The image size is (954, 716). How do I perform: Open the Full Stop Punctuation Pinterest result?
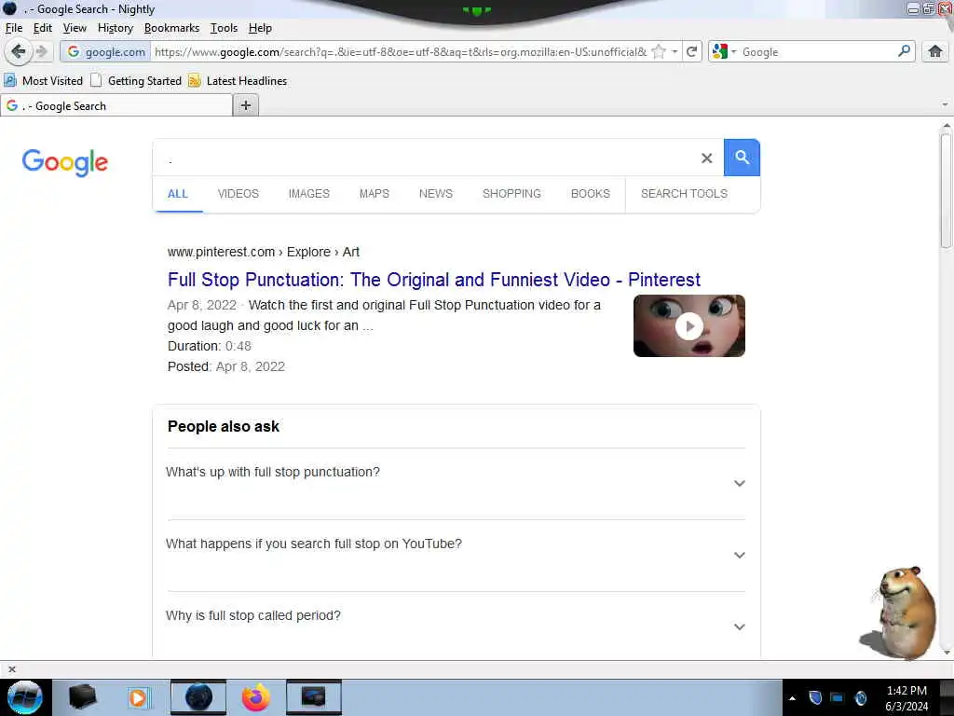click(x=434, y=280)
